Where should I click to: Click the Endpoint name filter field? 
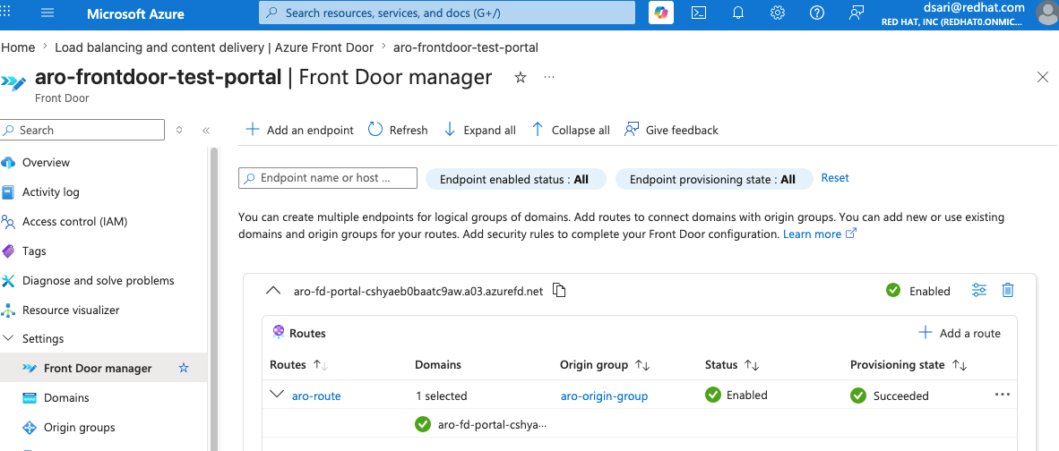[x=328, y=178]
